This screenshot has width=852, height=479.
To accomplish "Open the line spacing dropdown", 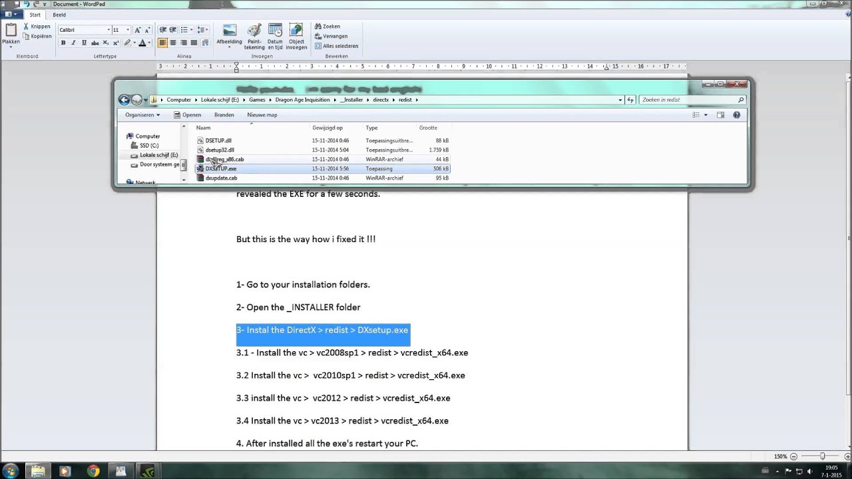I will [202, 30].
